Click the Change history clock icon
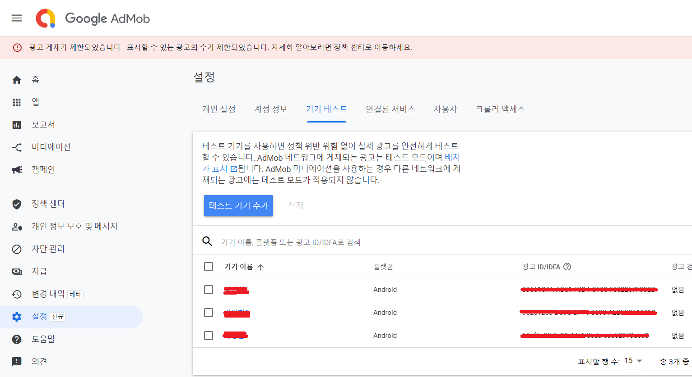This screenshot has width=692, height=377. [17, 294]
